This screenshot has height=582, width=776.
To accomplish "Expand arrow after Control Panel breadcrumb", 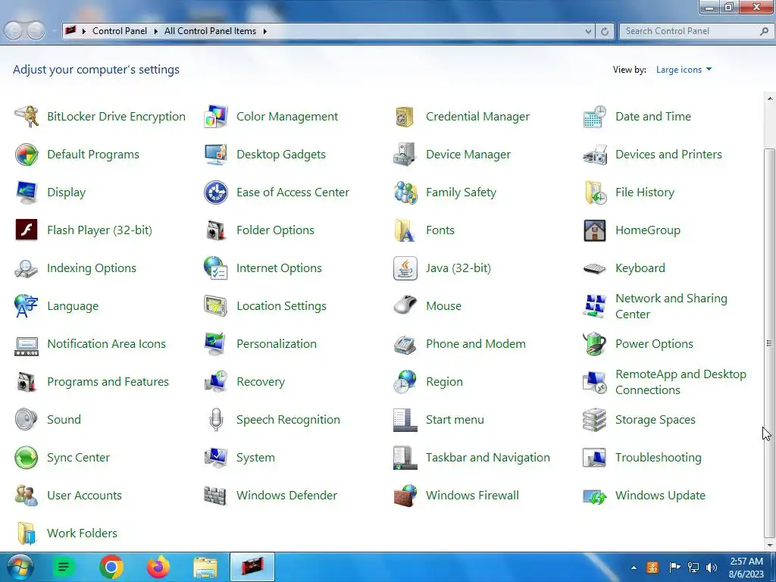I will pos(155,31).
